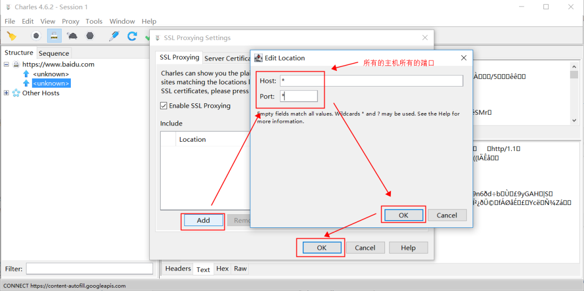Switch to the Hex tab
584x291 pixels.
pyautogui.click(x=222, y=269)
